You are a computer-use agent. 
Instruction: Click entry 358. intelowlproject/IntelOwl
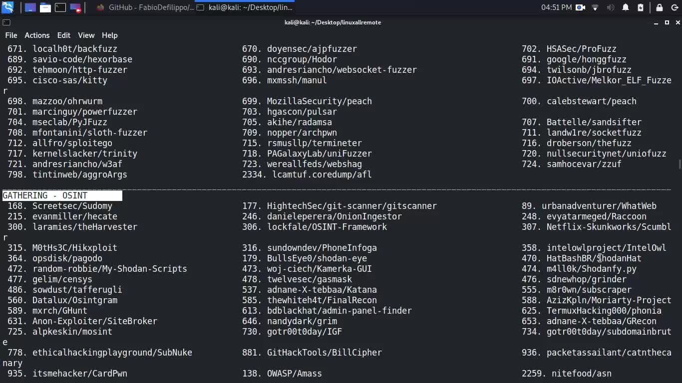[594, 248]
